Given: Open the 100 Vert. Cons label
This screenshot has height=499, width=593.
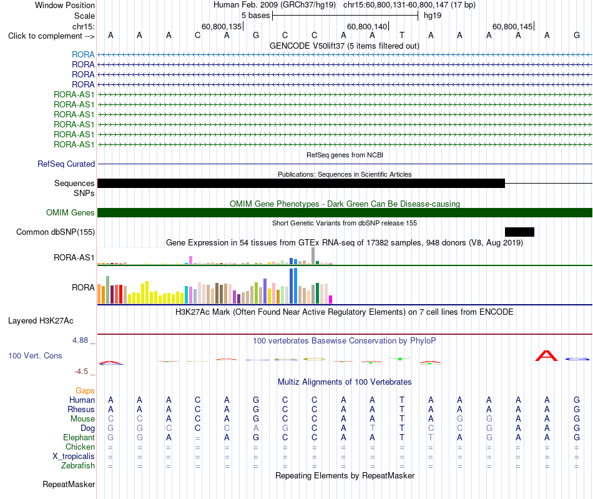Looking at the screenshot, I should click(x=35, y=355).
